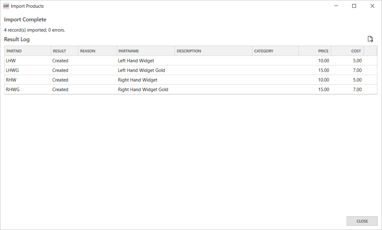Close the window with X button
This screenshot has height=230, width=382.
point(372,6)
